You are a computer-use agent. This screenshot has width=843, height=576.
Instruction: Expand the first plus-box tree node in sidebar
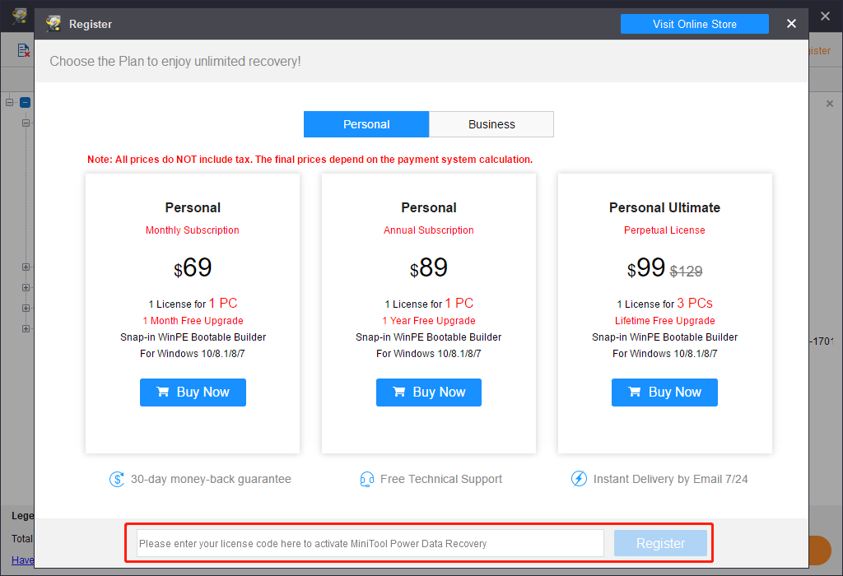[25, 267]
